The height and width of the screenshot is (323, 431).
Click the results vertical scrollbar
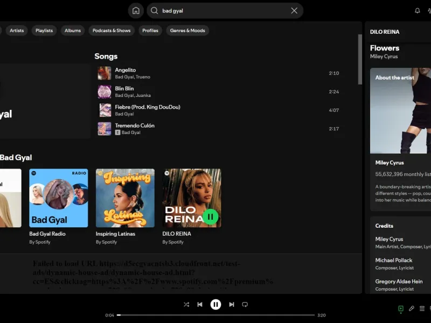(x=360, y=59)
